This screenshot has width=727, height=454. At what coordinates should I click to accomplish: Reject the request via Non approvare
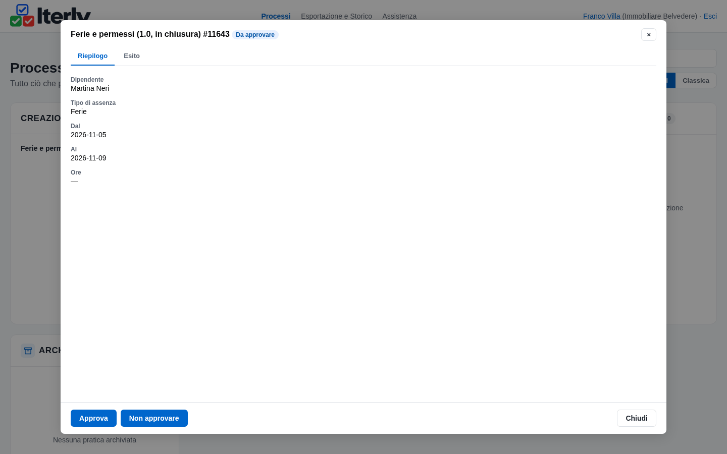[154, 418]
